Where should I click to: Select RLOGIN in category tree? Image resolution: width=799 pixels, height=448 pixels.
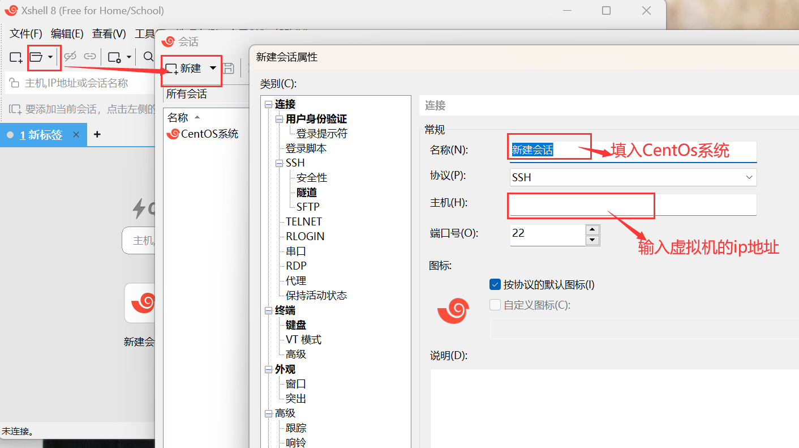coord(305,236)
